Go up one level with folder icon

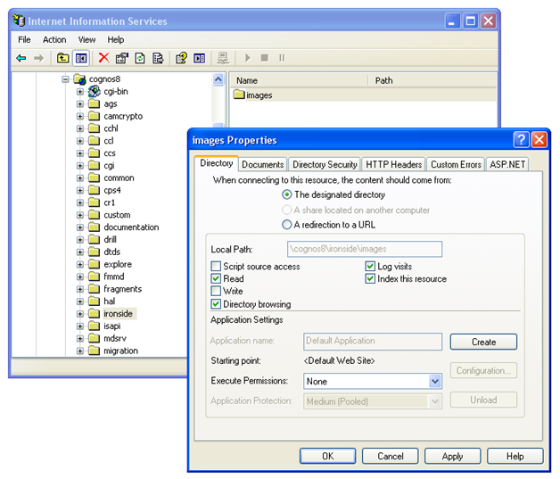pos(62,58)
